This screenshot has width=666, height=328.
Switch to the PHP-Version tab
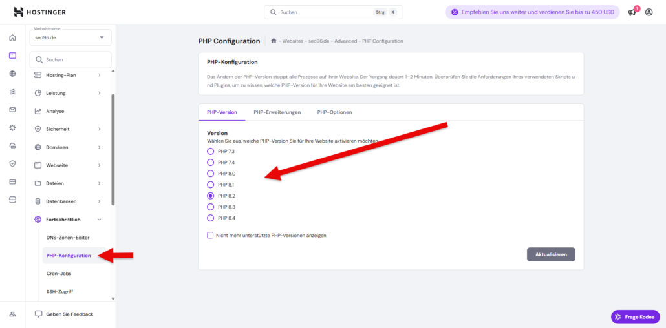tap(222, 112)
